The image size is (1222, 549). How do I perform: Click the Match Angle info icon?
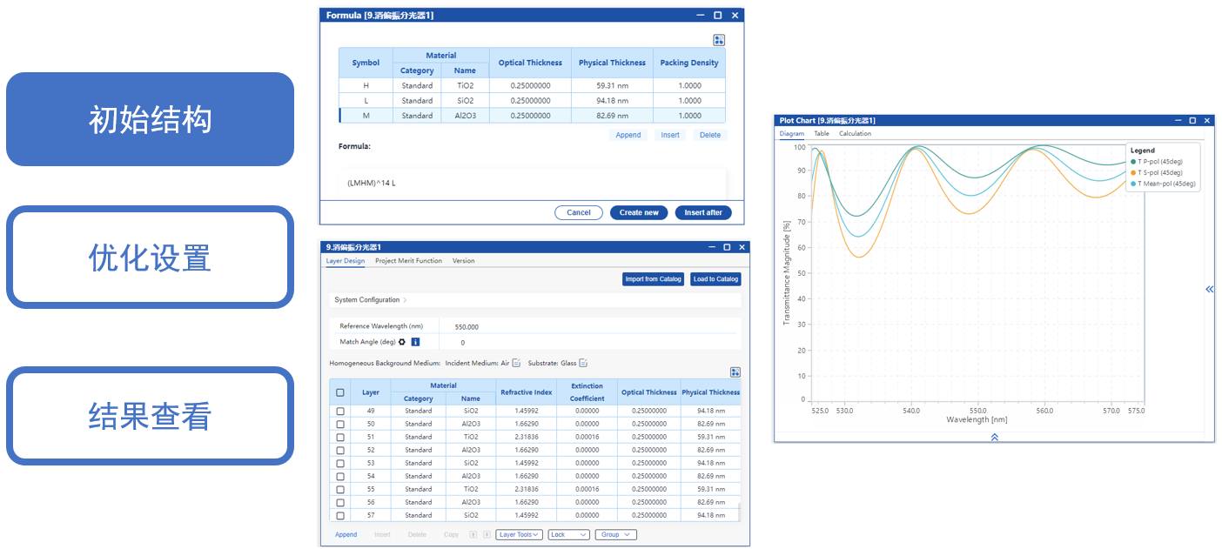point(415,342)
